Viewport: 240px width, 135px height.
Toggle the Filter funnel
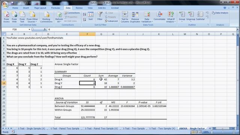pyautogui.click(x=100, y=16)
